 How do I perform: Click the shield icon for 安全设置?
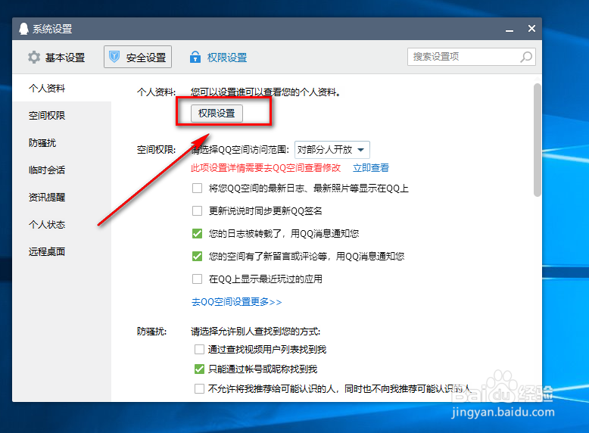tap(114, 57)
